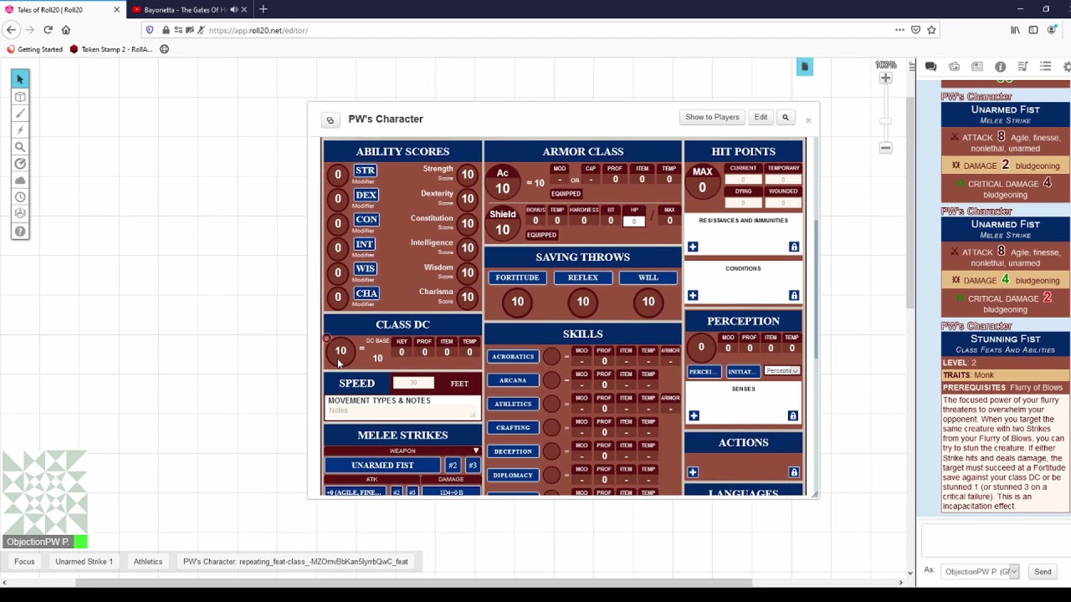Select the arrow Select tool
Viewport: 1071px width, 602px height.
click(20, 79)
